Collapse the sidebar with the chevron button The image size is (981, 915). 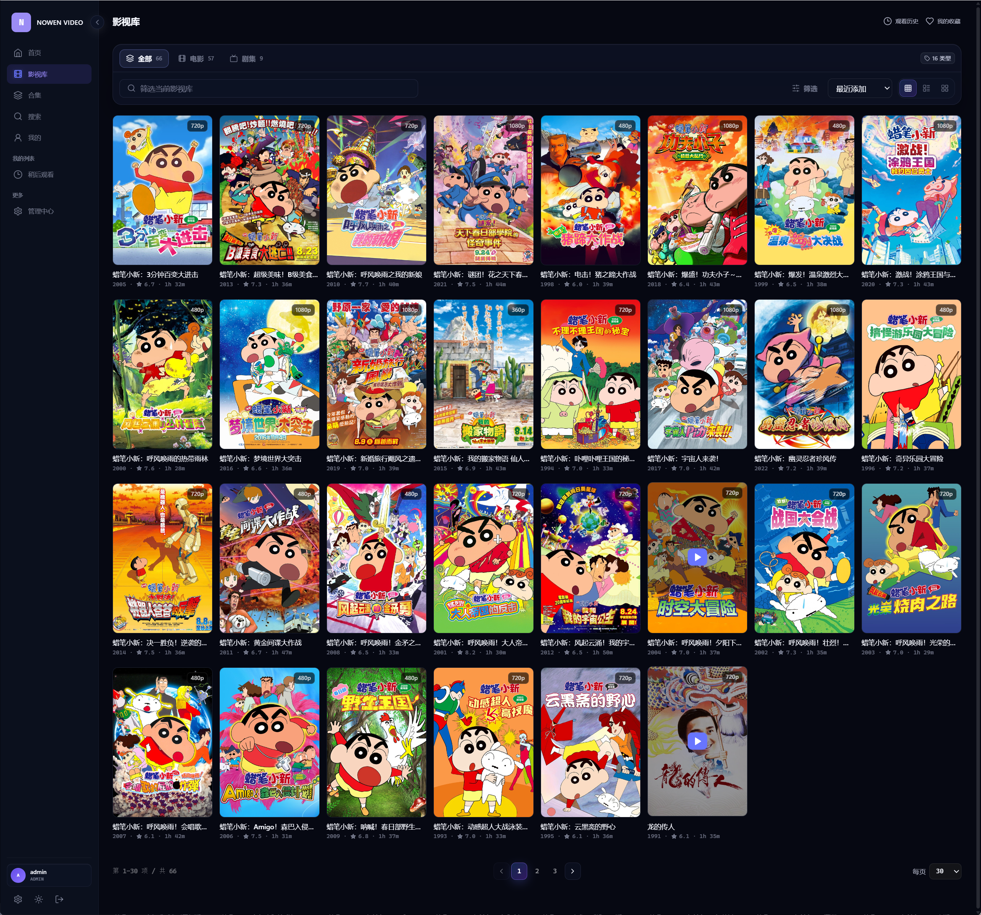pos(97,22)
